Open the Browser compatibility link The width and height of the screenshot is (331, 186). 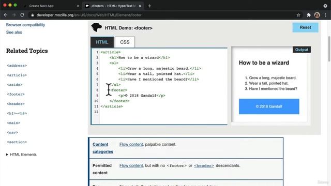(25, 25)
